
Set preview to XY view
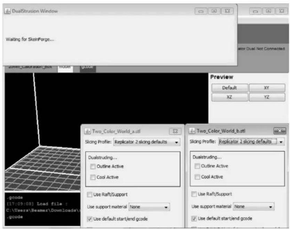tap(267, 88)
